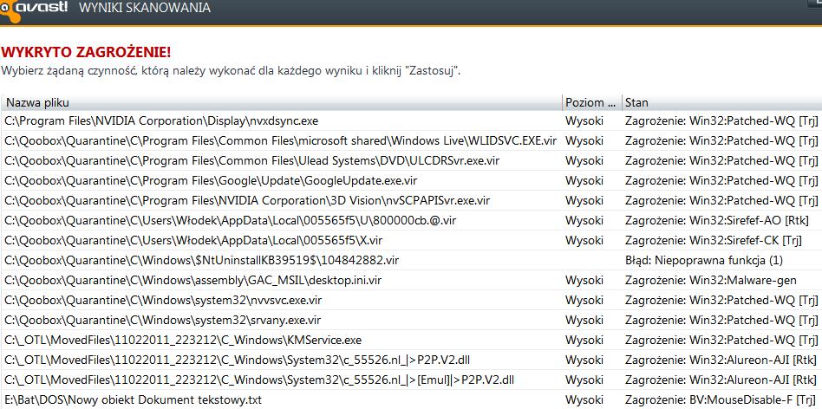Select the nvxdsync.exe result row
Image resolution: width=822 pixels, height=409 pixels.
click(412, 121)
